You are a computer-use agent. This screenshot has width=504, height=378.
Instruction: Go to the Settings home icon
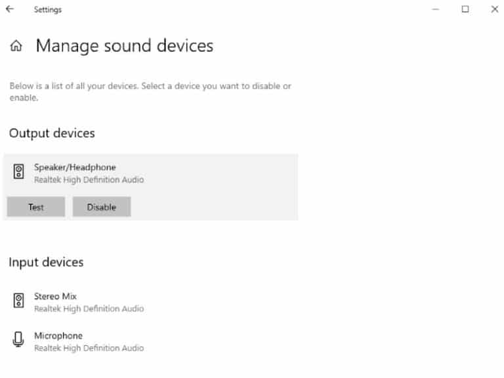point(16,47)
